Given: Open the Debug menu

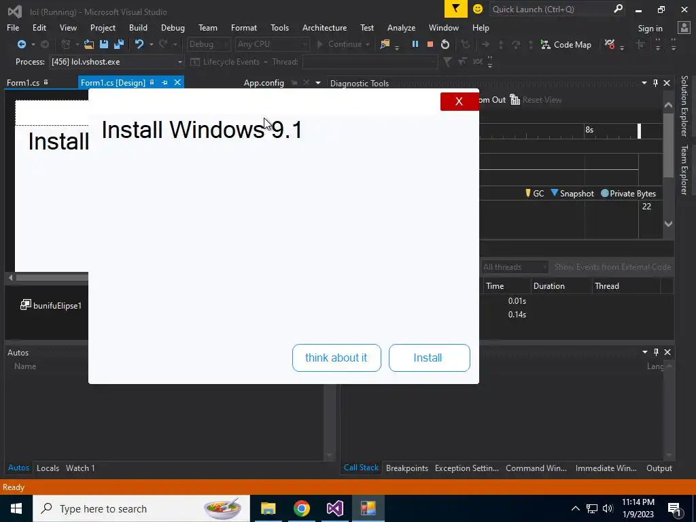Looking at the screenshot, I should point(173,27).
